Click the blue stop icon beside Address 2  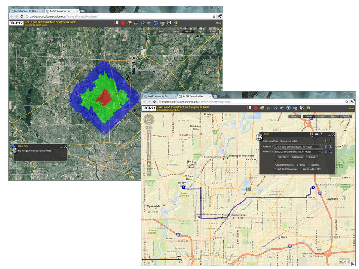pyautogui.click(x=326, y=152)
